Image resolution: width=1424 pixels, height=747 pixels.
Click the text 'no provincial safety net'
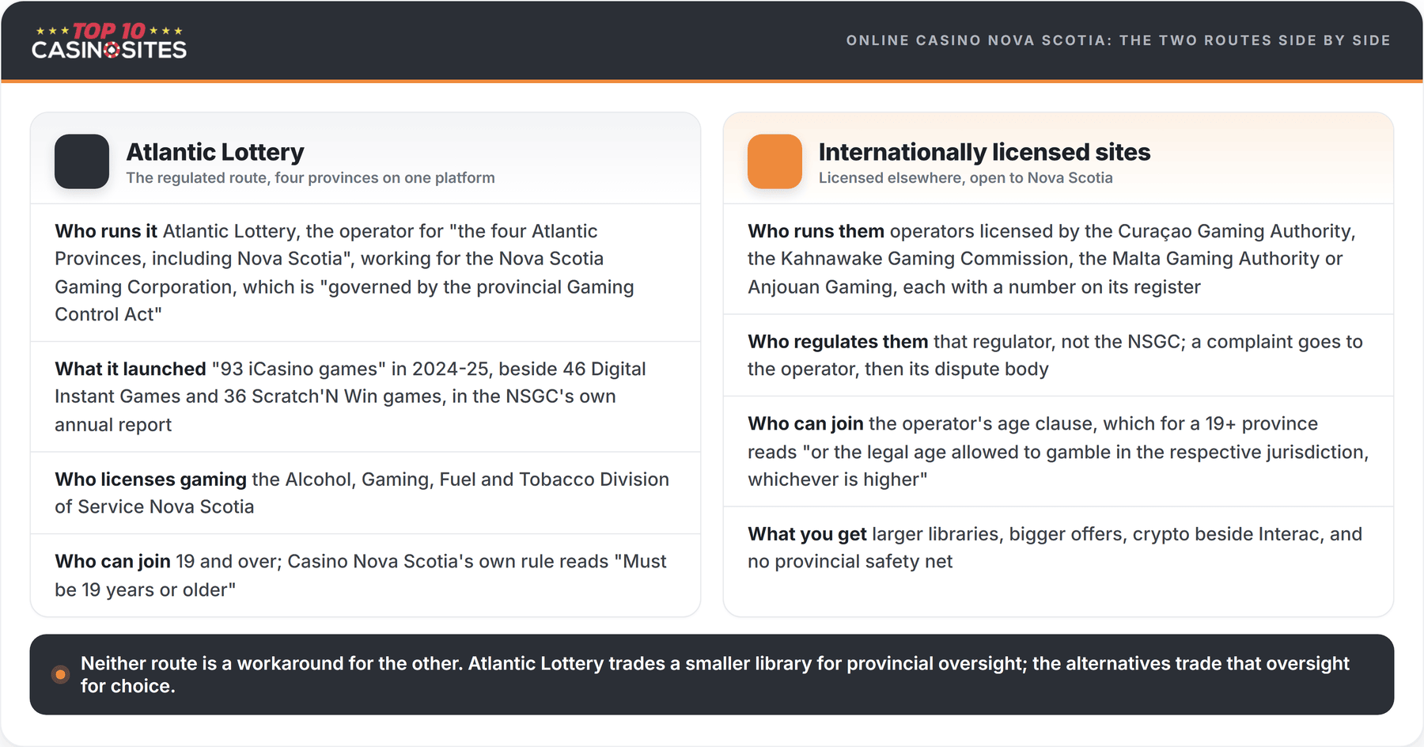pos(850,562)
